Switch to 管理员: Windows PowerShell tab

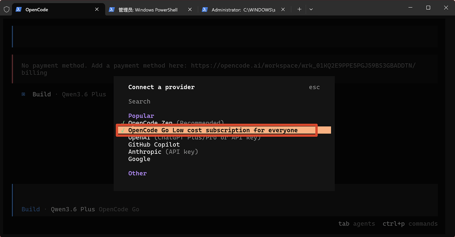click(x=152, y=10)
